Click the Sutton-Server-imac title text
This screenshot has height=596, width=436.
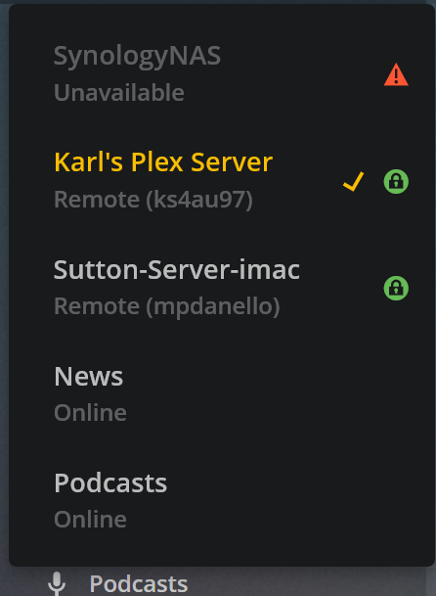tap(177, 270)
